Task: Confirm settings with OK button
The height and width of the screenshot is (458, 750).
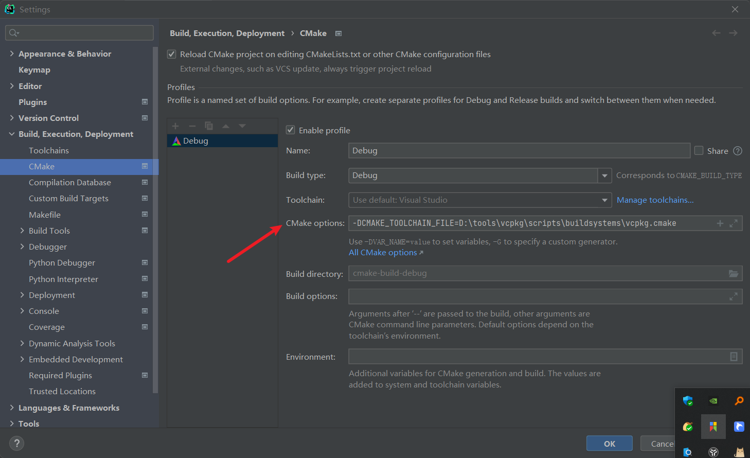Action: (610, 444)
